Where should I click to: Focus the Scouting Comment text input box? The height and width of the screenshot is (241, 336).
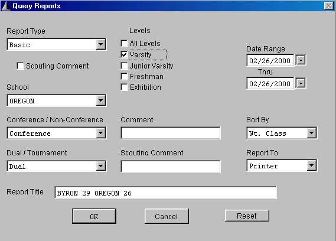[171, 167]
